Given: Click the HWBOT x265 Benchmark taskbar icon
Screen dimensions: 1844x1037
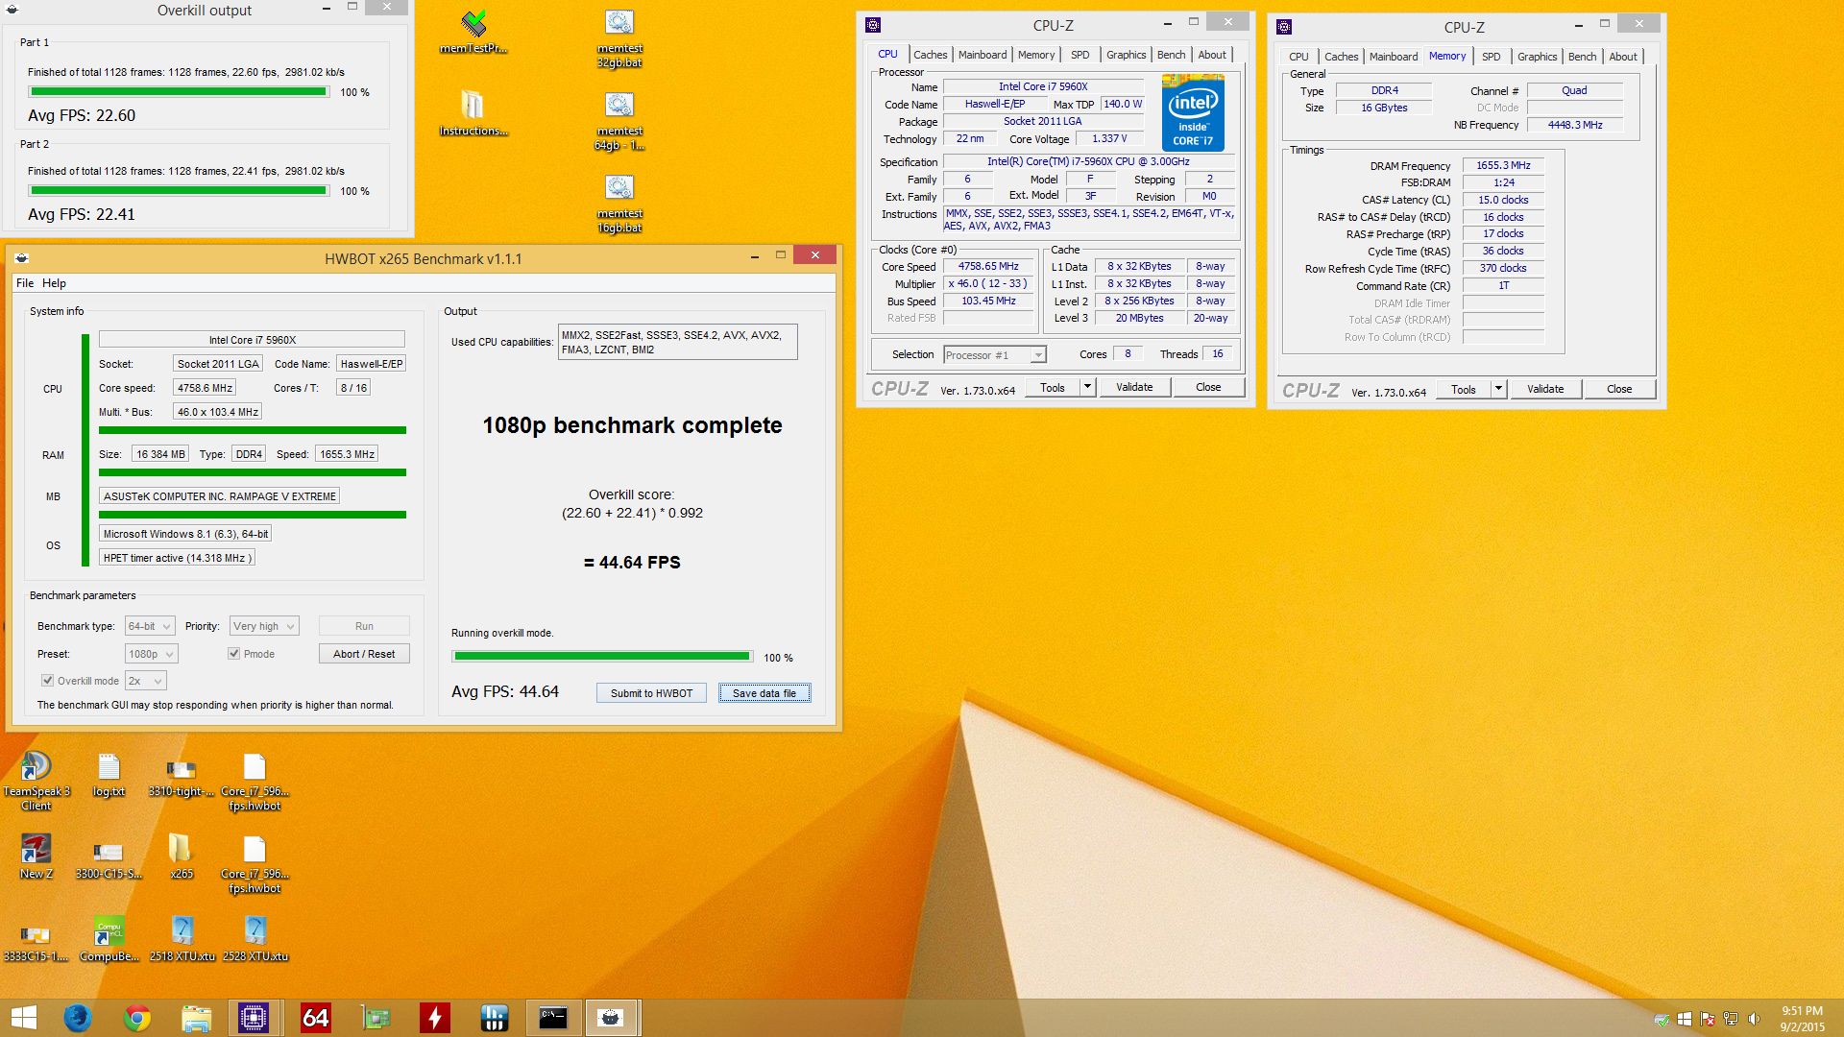Looking at the screenshot, I should pyautogui.click(x=611, y=1018).
